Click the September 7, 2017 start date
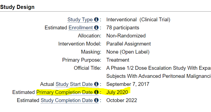This screenshot has width=211, height=112. (x=128, y=84)
